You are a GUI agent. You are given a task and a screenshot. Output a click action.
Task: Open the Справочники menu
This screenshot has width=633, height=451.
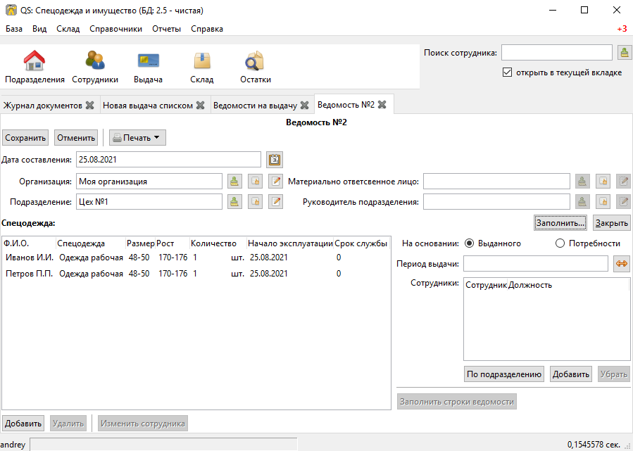tap(116, 29)
